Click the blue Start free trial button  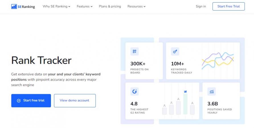[31, 100]
